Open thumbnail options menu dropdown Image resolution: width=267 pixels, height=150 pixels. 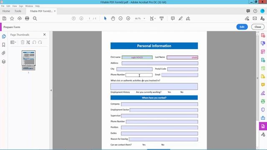(x=13, y=42)
